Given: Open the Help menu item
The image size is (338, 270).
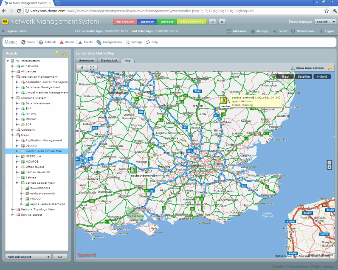Looking at the screenshot, I should (152, 42).
